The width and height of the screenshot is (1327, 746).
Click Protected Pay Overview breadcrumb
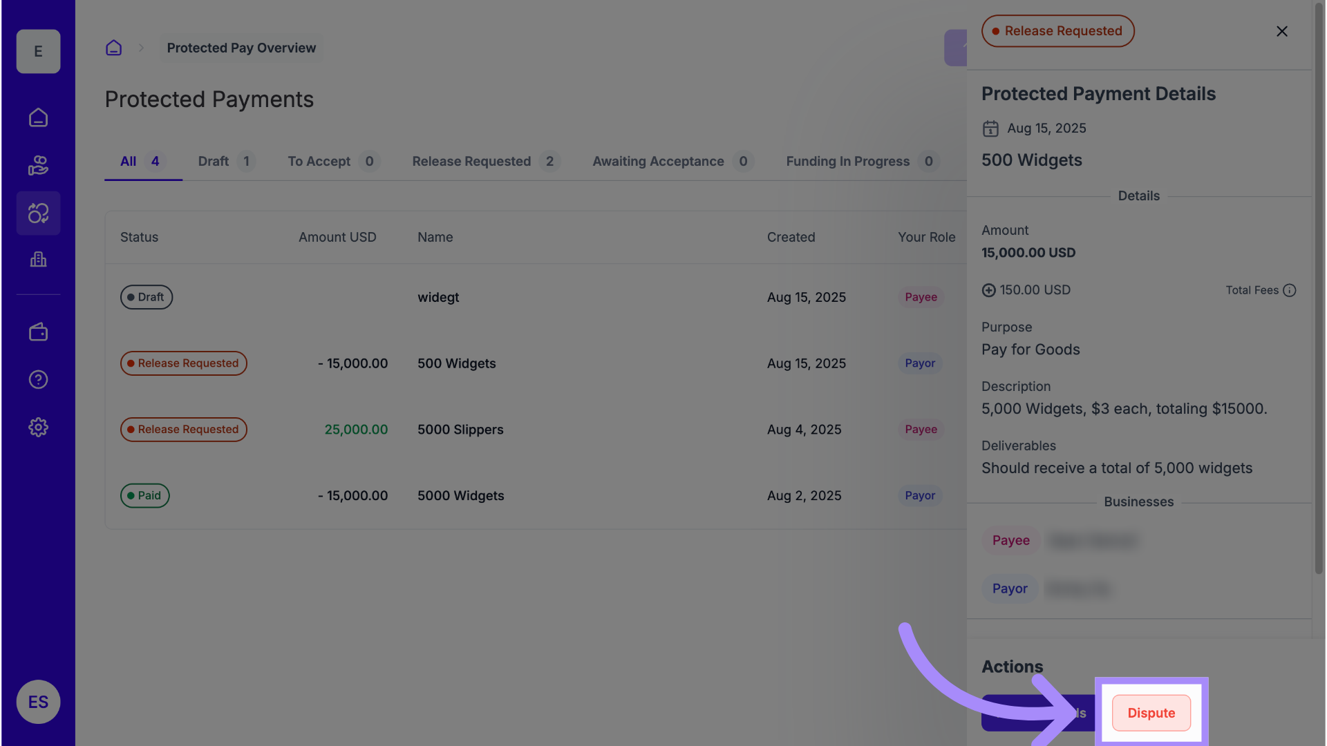tap(241, 48)
